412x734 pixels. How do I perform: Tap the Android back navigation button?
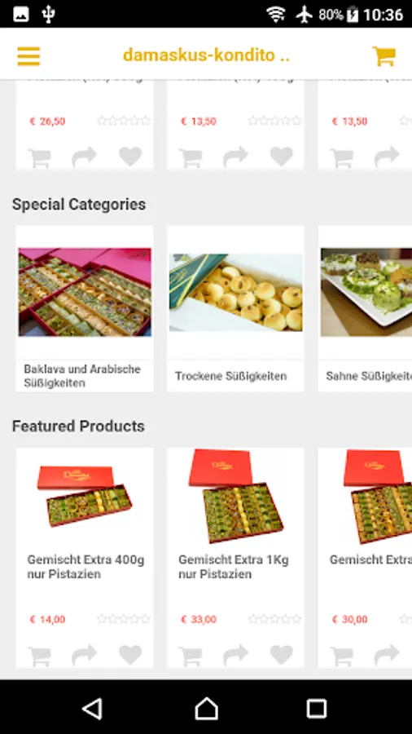coord(93,709)
